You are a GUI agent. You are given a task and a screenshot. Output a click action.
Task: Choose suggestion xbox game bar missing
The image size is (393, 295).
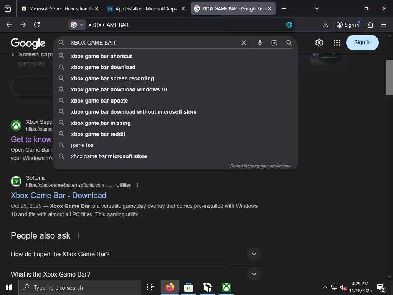(175, 123)
